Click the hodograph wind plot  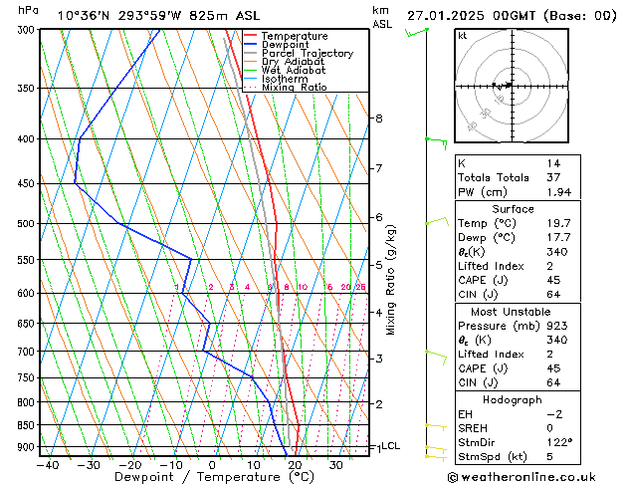click(x=512, y=86)
